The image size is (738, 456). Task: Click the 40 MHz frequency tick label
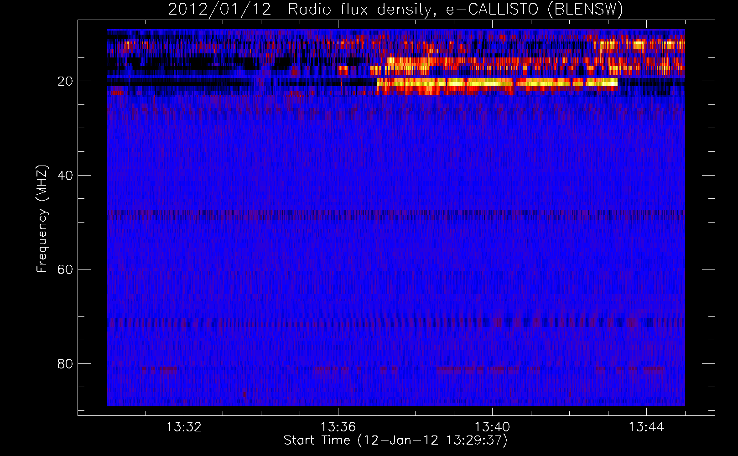tap(65, 176)
